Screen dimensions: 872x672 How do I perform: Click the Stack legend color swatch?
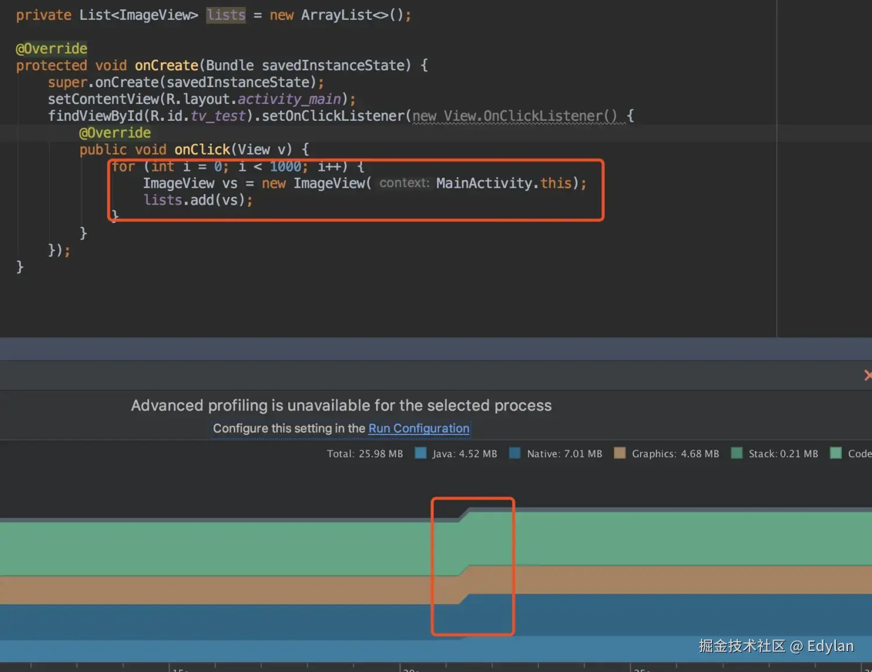pyautogui.click(x=737, y=453)
